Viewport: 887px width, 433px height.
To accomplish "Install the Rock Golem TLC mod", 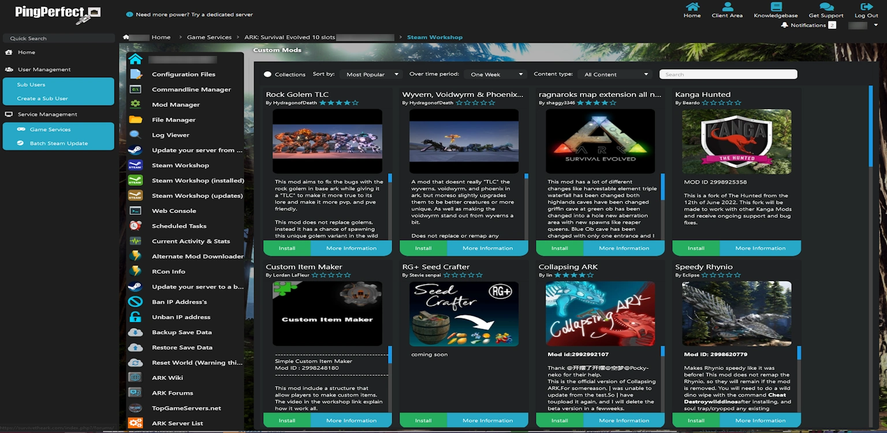I will coord(287,248).
